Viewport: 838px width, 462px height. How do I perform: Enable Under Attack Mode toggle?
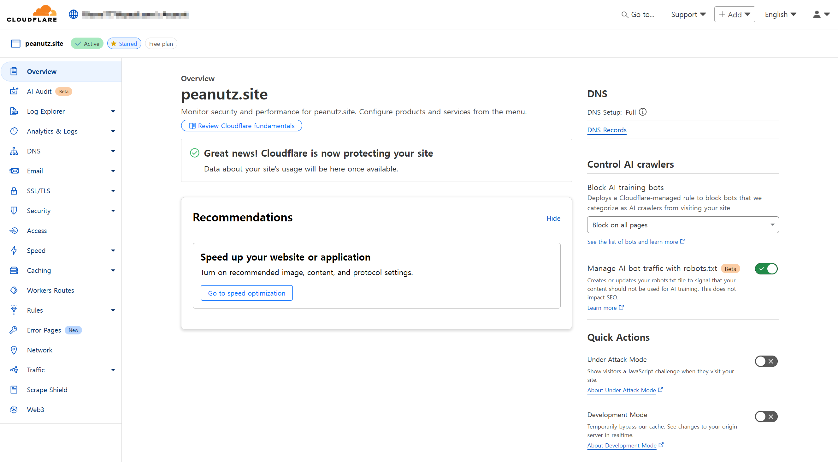pos(766,361)
